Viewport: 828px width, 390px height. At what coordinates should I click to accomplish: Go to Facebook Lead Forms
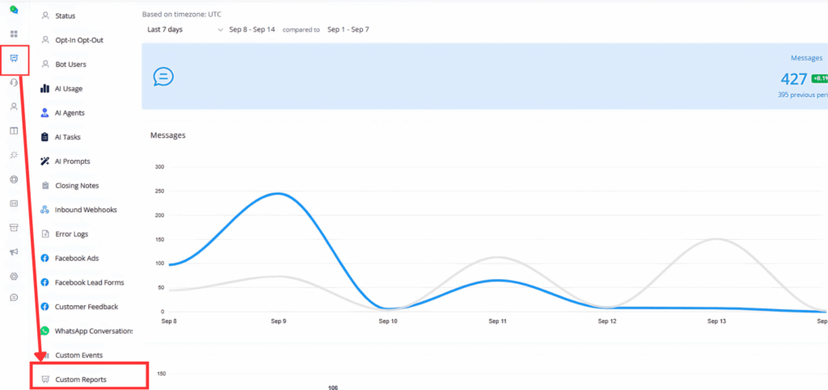pyautogui.click(x=89, y=283)
